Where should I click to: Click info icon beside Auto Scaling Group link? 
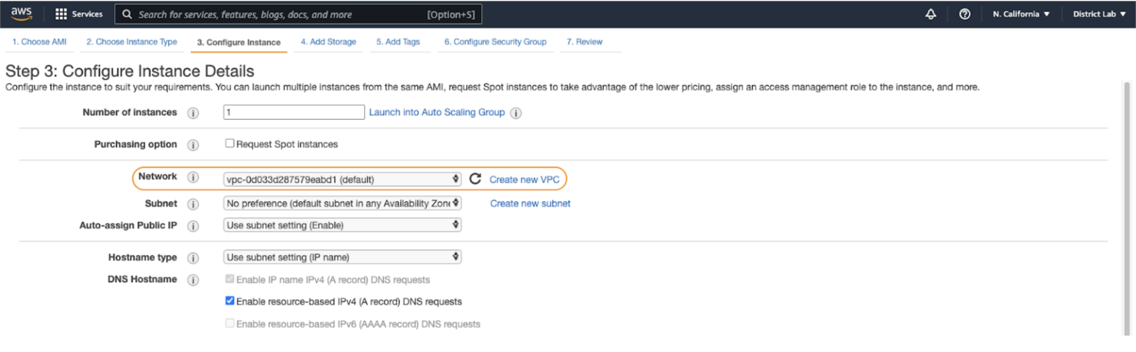click(x=516, y=113)
